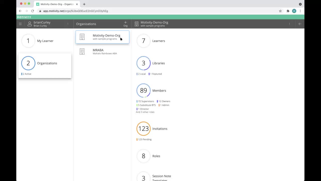
Task: Click the MRABA building icon
Action: tap(82, 52)
